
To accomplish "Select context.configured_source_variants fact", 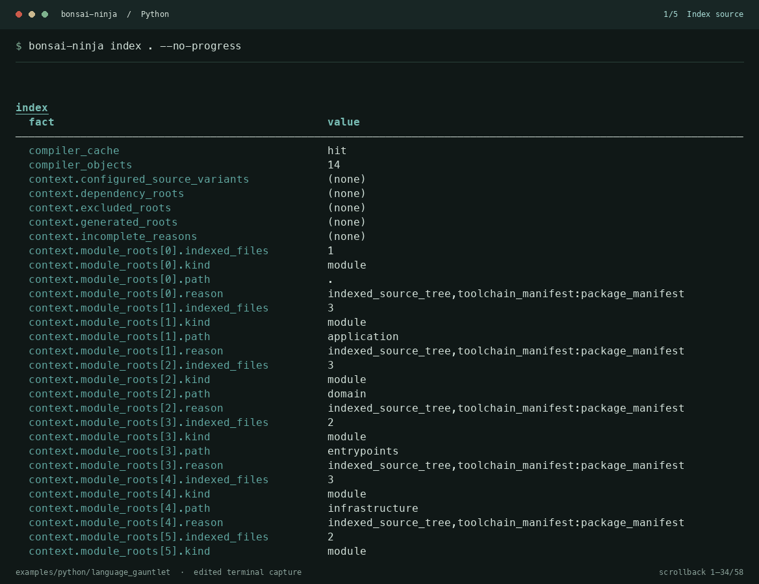I will coord(139,179).
